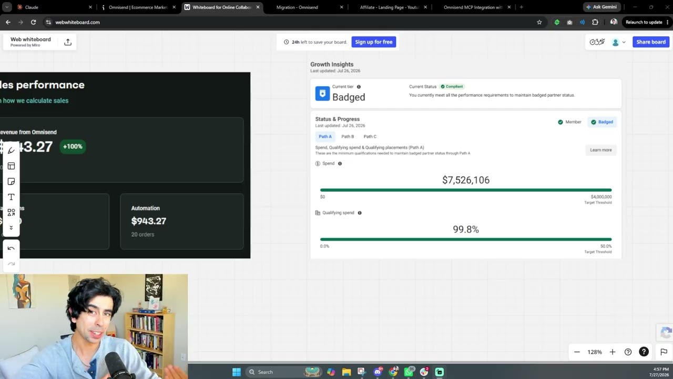This screenshot has height=379, width=673.
Task: Click the how we calculate sales link
Action: (x=34, y=101)
